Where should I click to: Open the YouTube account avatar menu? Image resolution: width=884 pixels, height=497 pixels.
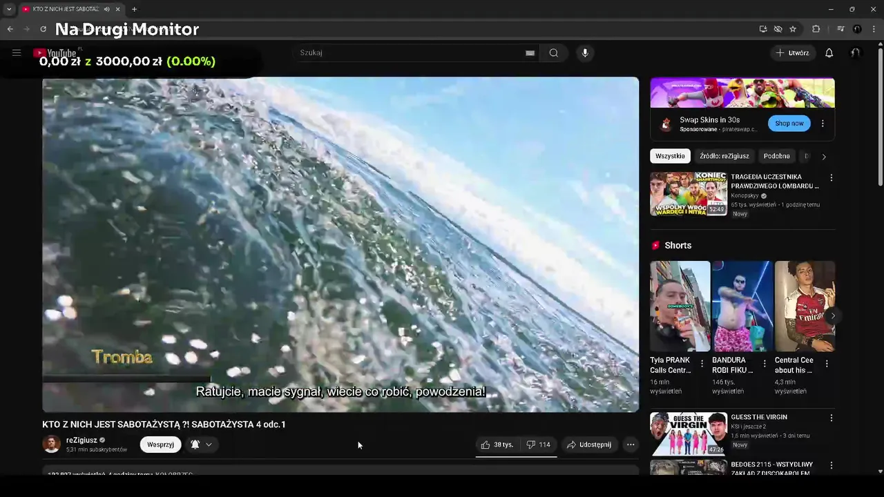[856, 53]
